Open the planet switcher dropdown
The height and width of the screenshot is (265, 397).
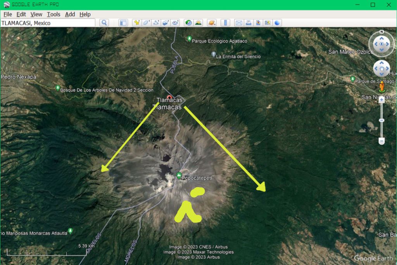click(212, 23)
